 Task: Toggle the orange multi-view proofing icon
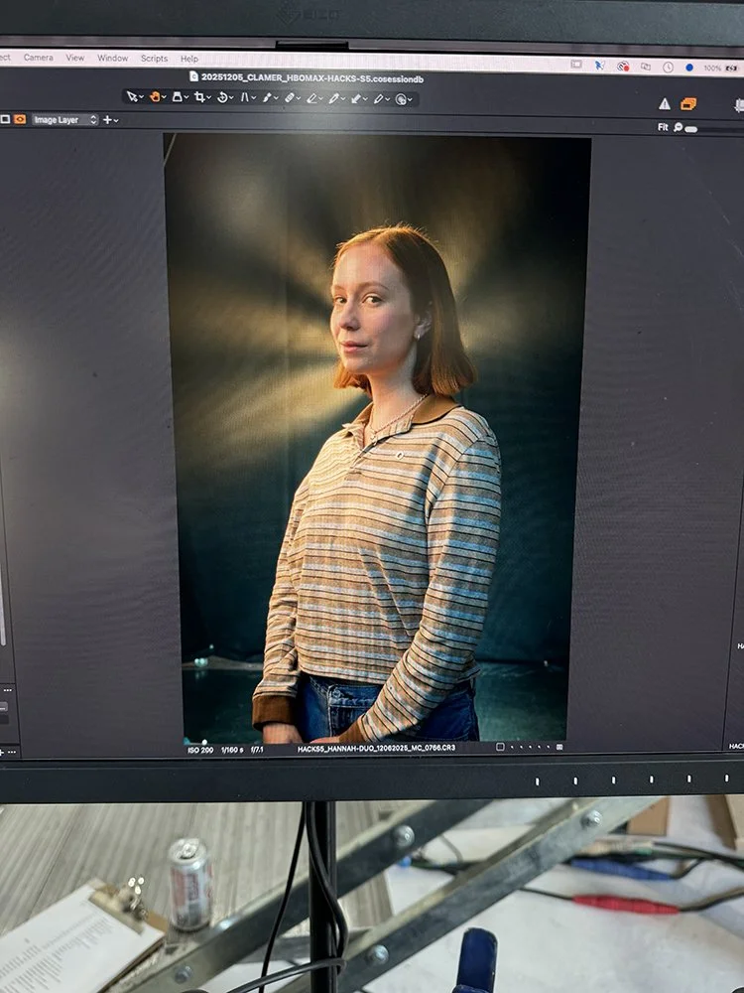pos(688,104)
